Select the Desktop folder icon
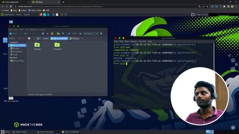The image size is (239, 134). tap(37, 46)
